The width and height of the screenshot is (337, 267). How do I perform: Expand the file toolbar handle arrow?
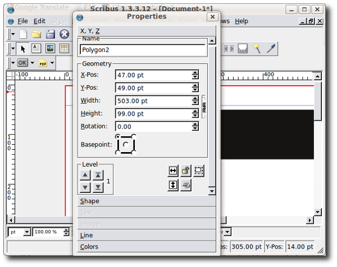click(x=13, y=34)
